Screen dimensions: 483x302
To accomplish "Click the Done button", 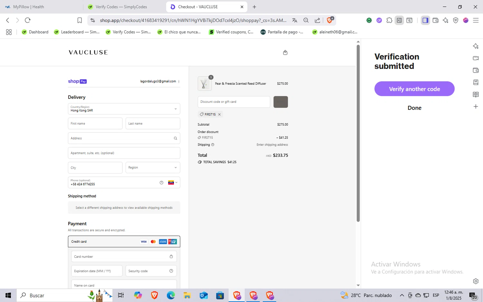I will pyautogui.click(x=414, y=108).
